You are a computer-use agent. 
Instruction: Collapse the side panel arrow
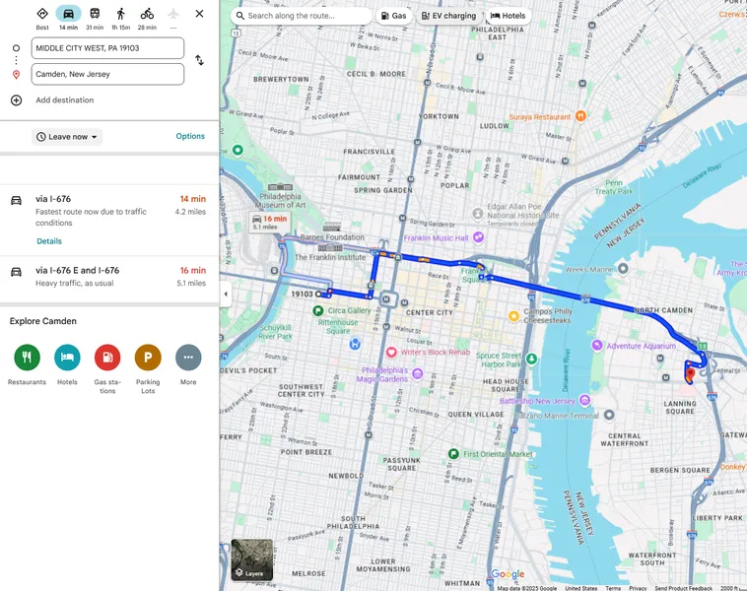point(226,294)
